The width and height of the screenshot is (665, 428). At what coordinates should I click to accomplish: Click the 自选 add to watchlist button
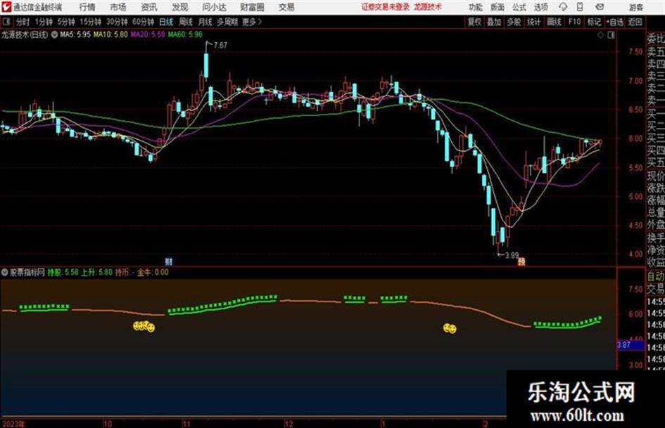(614, 22)
